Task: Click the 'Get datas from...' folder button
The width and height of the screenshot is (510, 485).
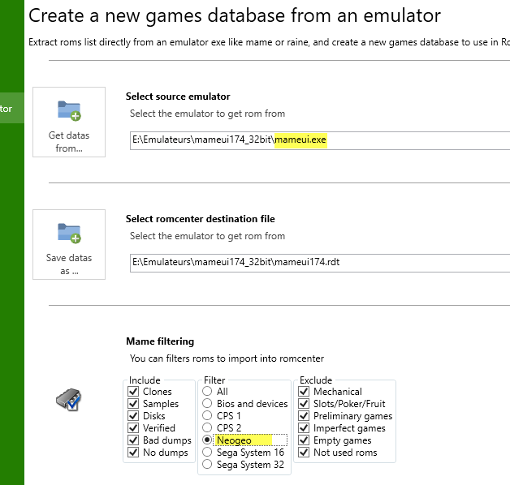Action: (x=69, y=122)
